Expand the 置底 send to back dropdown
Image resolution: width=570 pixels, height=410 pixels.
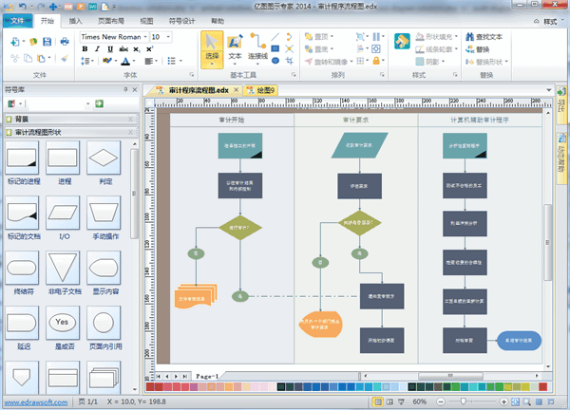pyautogui.click(x=332, y=49)
